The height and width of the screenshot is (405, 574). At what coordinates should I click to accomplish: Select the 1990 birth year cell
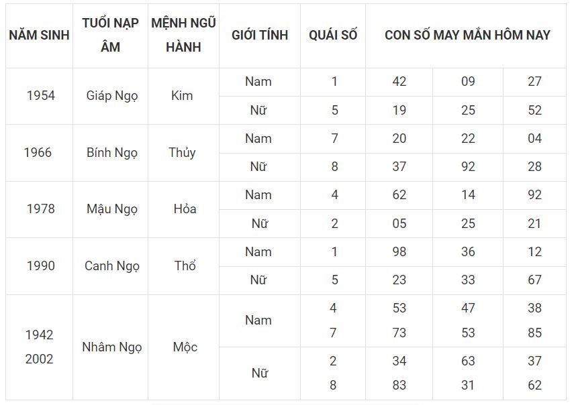(40, 266)
